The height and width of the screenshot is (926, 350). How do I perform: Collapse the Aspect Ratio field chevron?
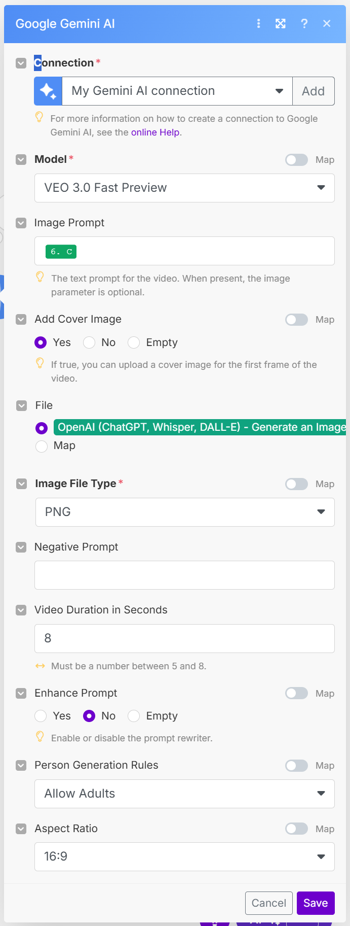[x=21, y=829]
